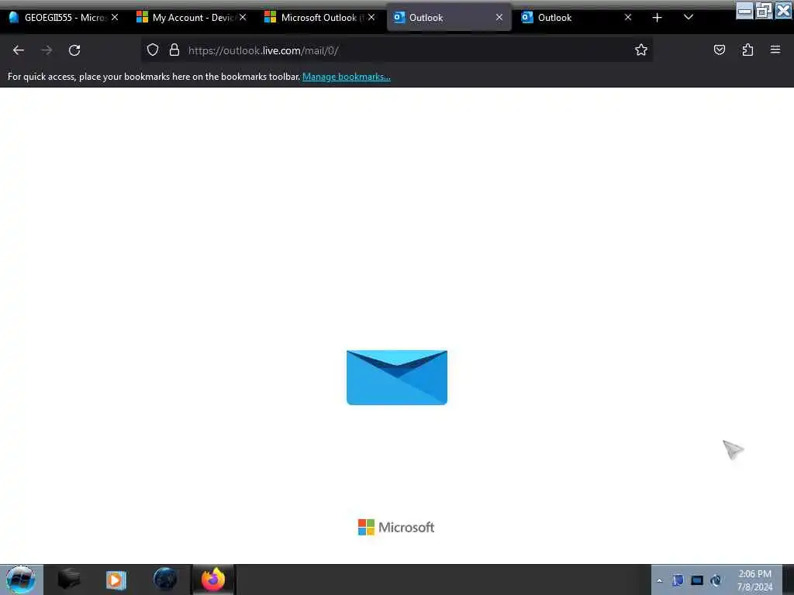Close the GEOEGII555 tab

(x=115, y=17)
